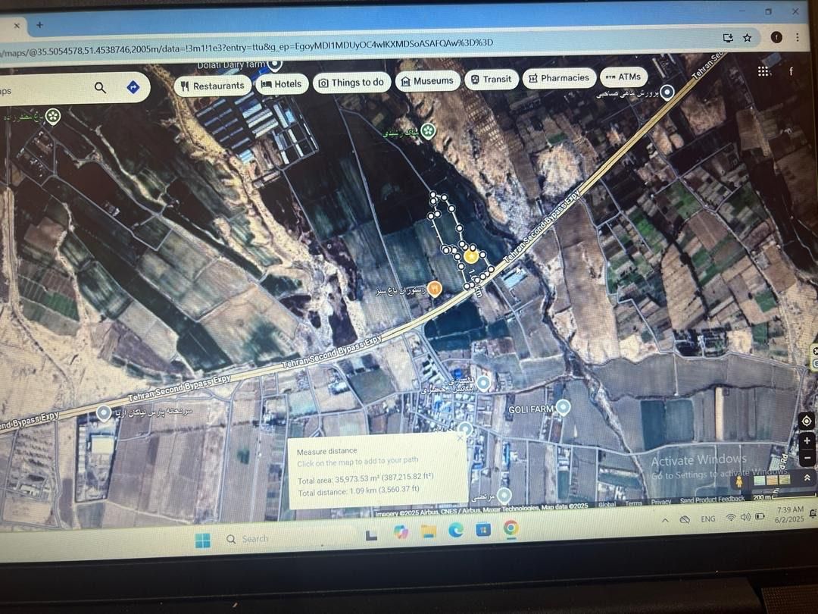818x614 pixels.
Task: Click the Total area measurement text
Action: (x=365, y=478)
